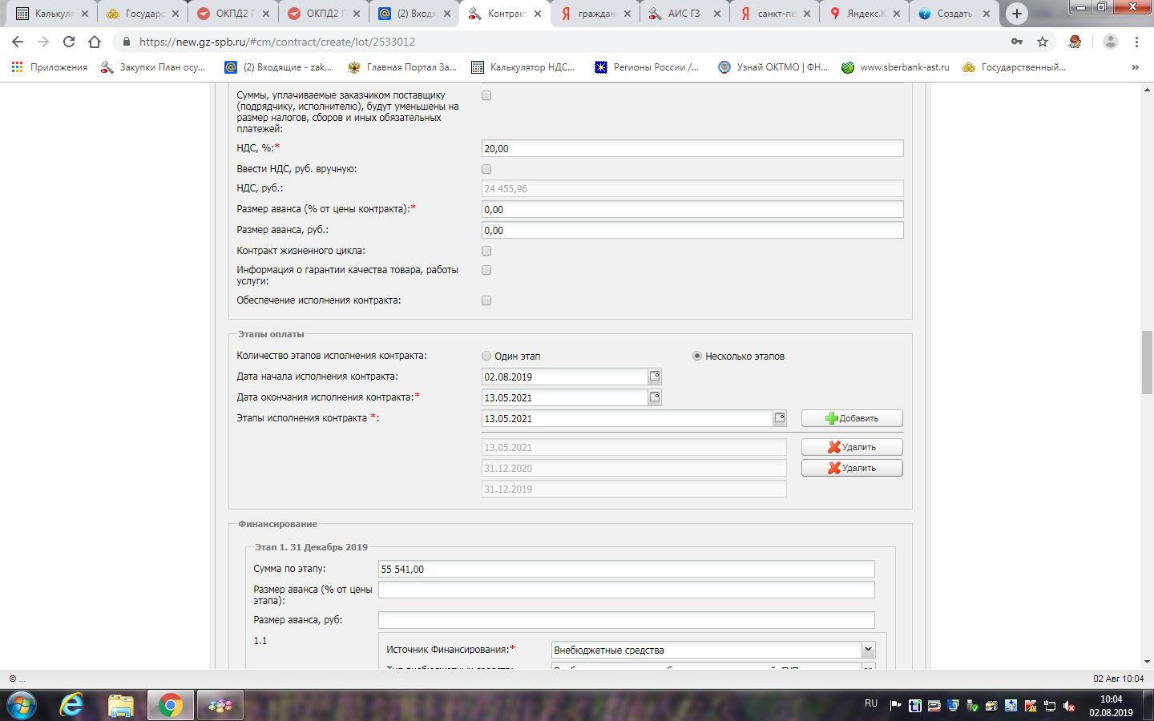Bookmark this page with star icon
This screenshot has height=721, width=1154.
point(1043,42)
